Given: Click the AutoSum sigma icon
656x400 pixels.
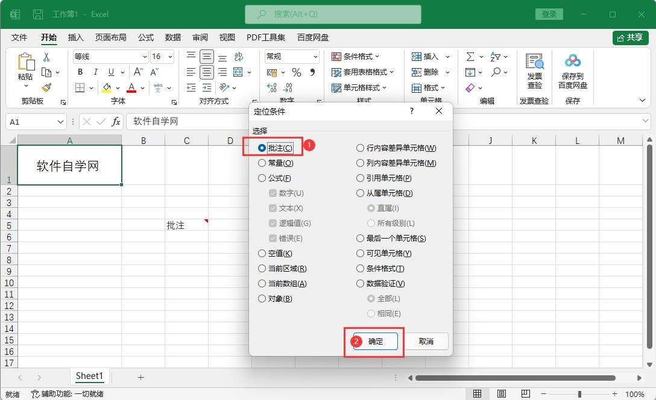Looking at the screenshot, I should point(470,57).
